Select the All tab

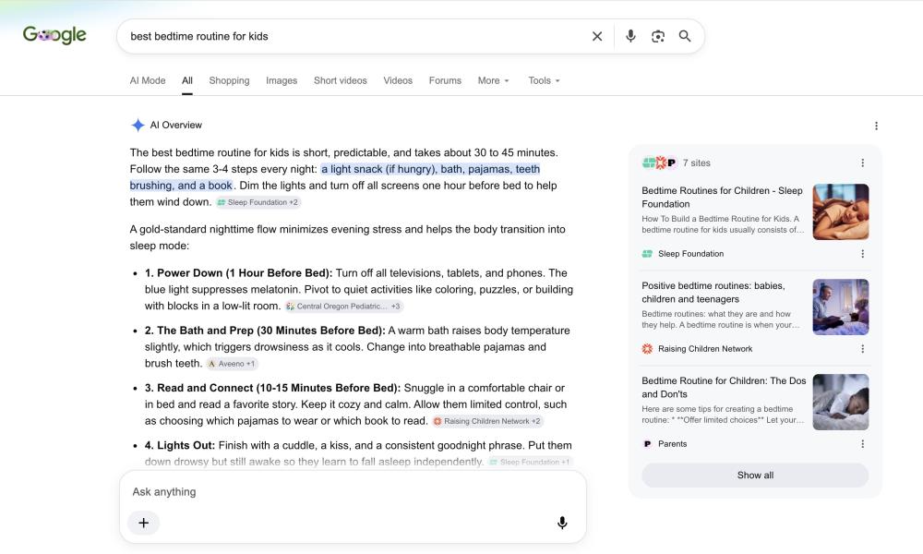click(x=187, y=80)
